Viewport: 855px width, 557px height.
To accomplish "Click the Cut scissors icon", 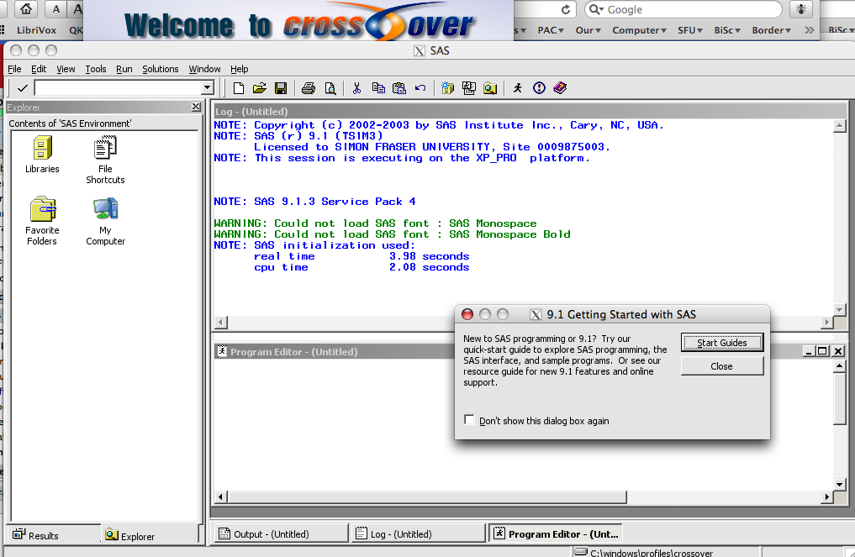I will click(356, 87).
